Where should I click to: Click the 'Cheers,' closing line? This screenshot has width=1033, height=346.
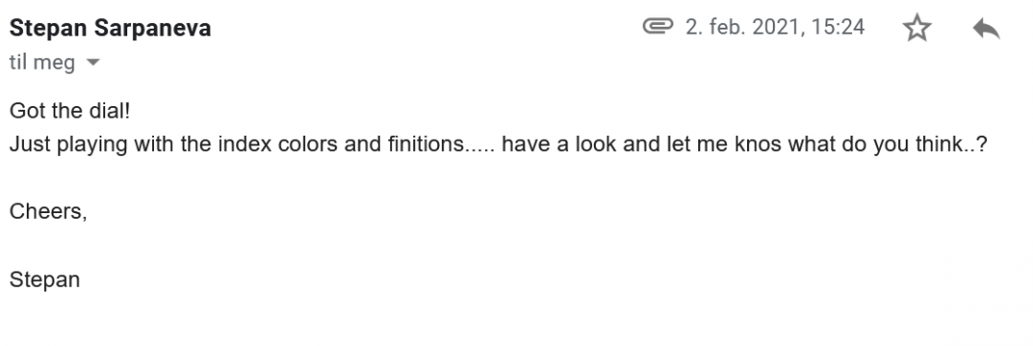click(x=48, y=211)
